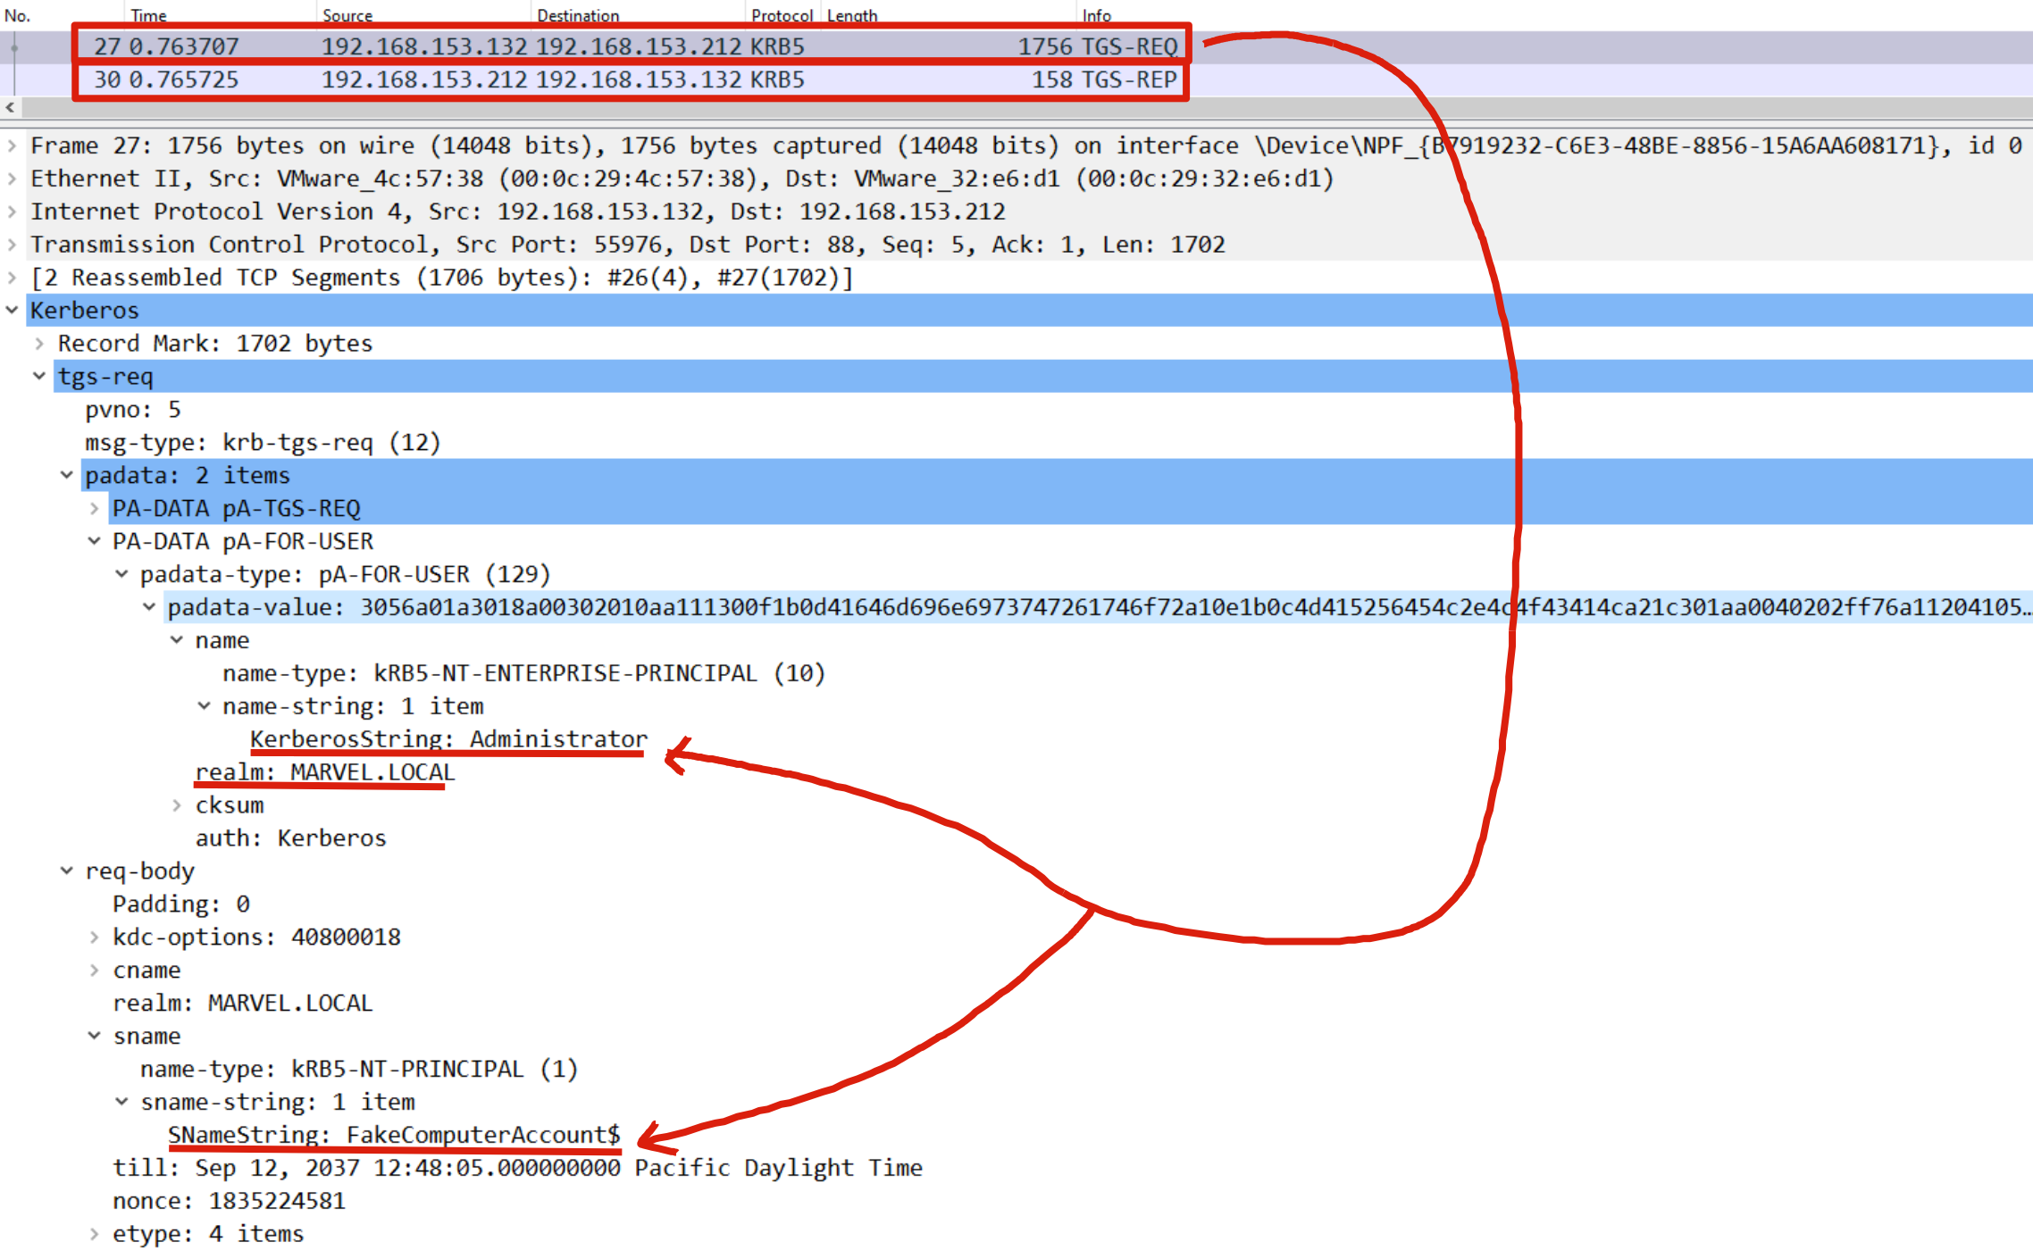The width and height of the screenshot is (2033, 1250).
Task: Expand PA-DATA pA-TGS-REQ item
Action: click(x=95, y=508)
